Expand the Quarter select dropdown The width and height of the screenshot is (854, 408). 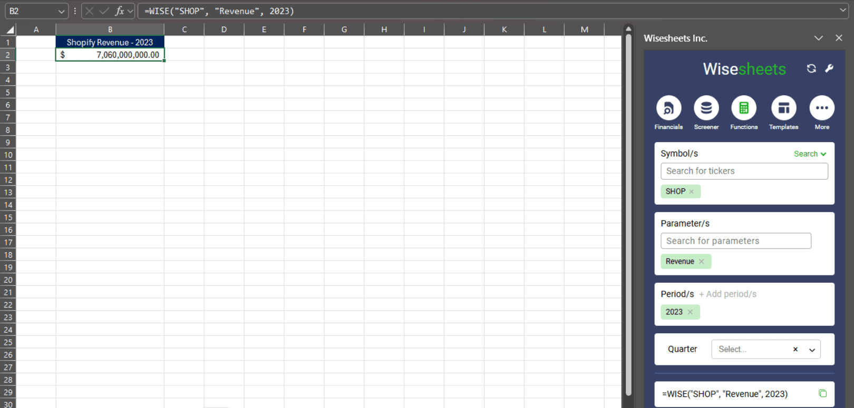[812, 350]
